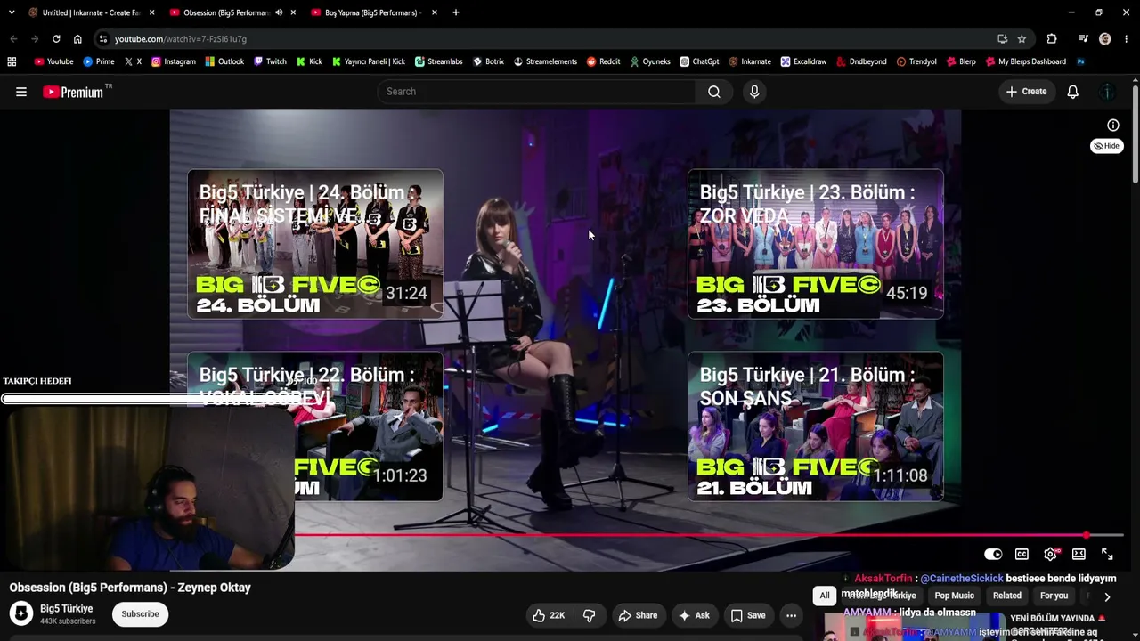Open Big5 Türkiye 23. Bölüm thumbnail

pyautogui.click(x=816, y=244)
